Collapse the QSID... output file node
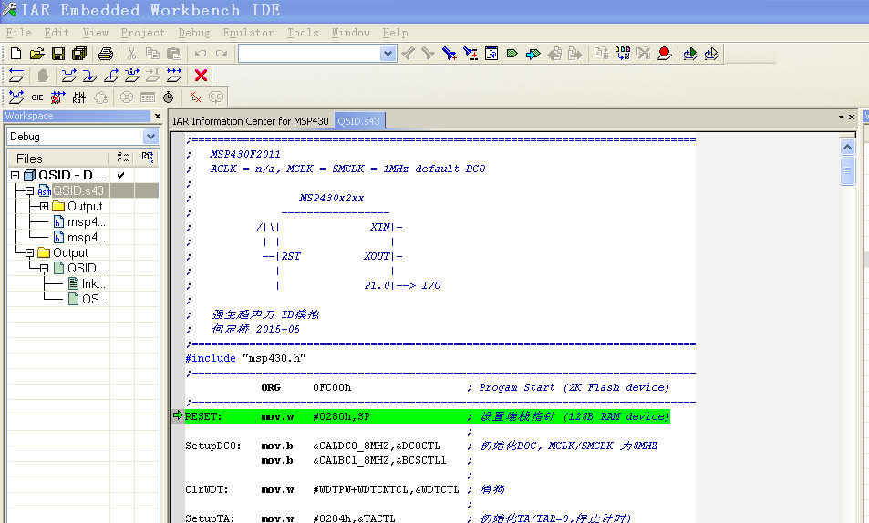The width and height of the screenshot is (869, 523). [x=44, y=269]
